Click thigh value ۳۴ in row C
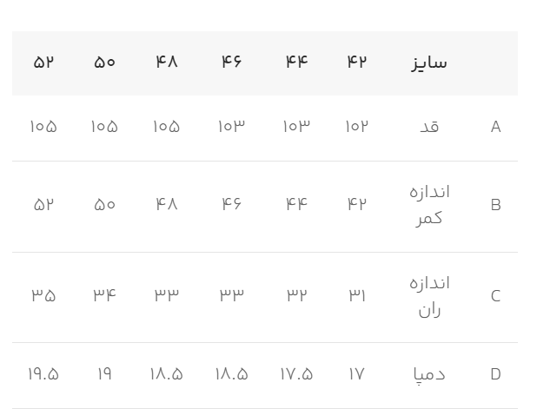The height and width of the screenshot is (409, 537). (x=104, y=295)
